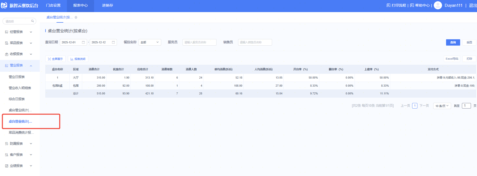Click the 营业报表 sidebar icon
Viewport: 477px width, 176px height.
click(x=7, y=65)
